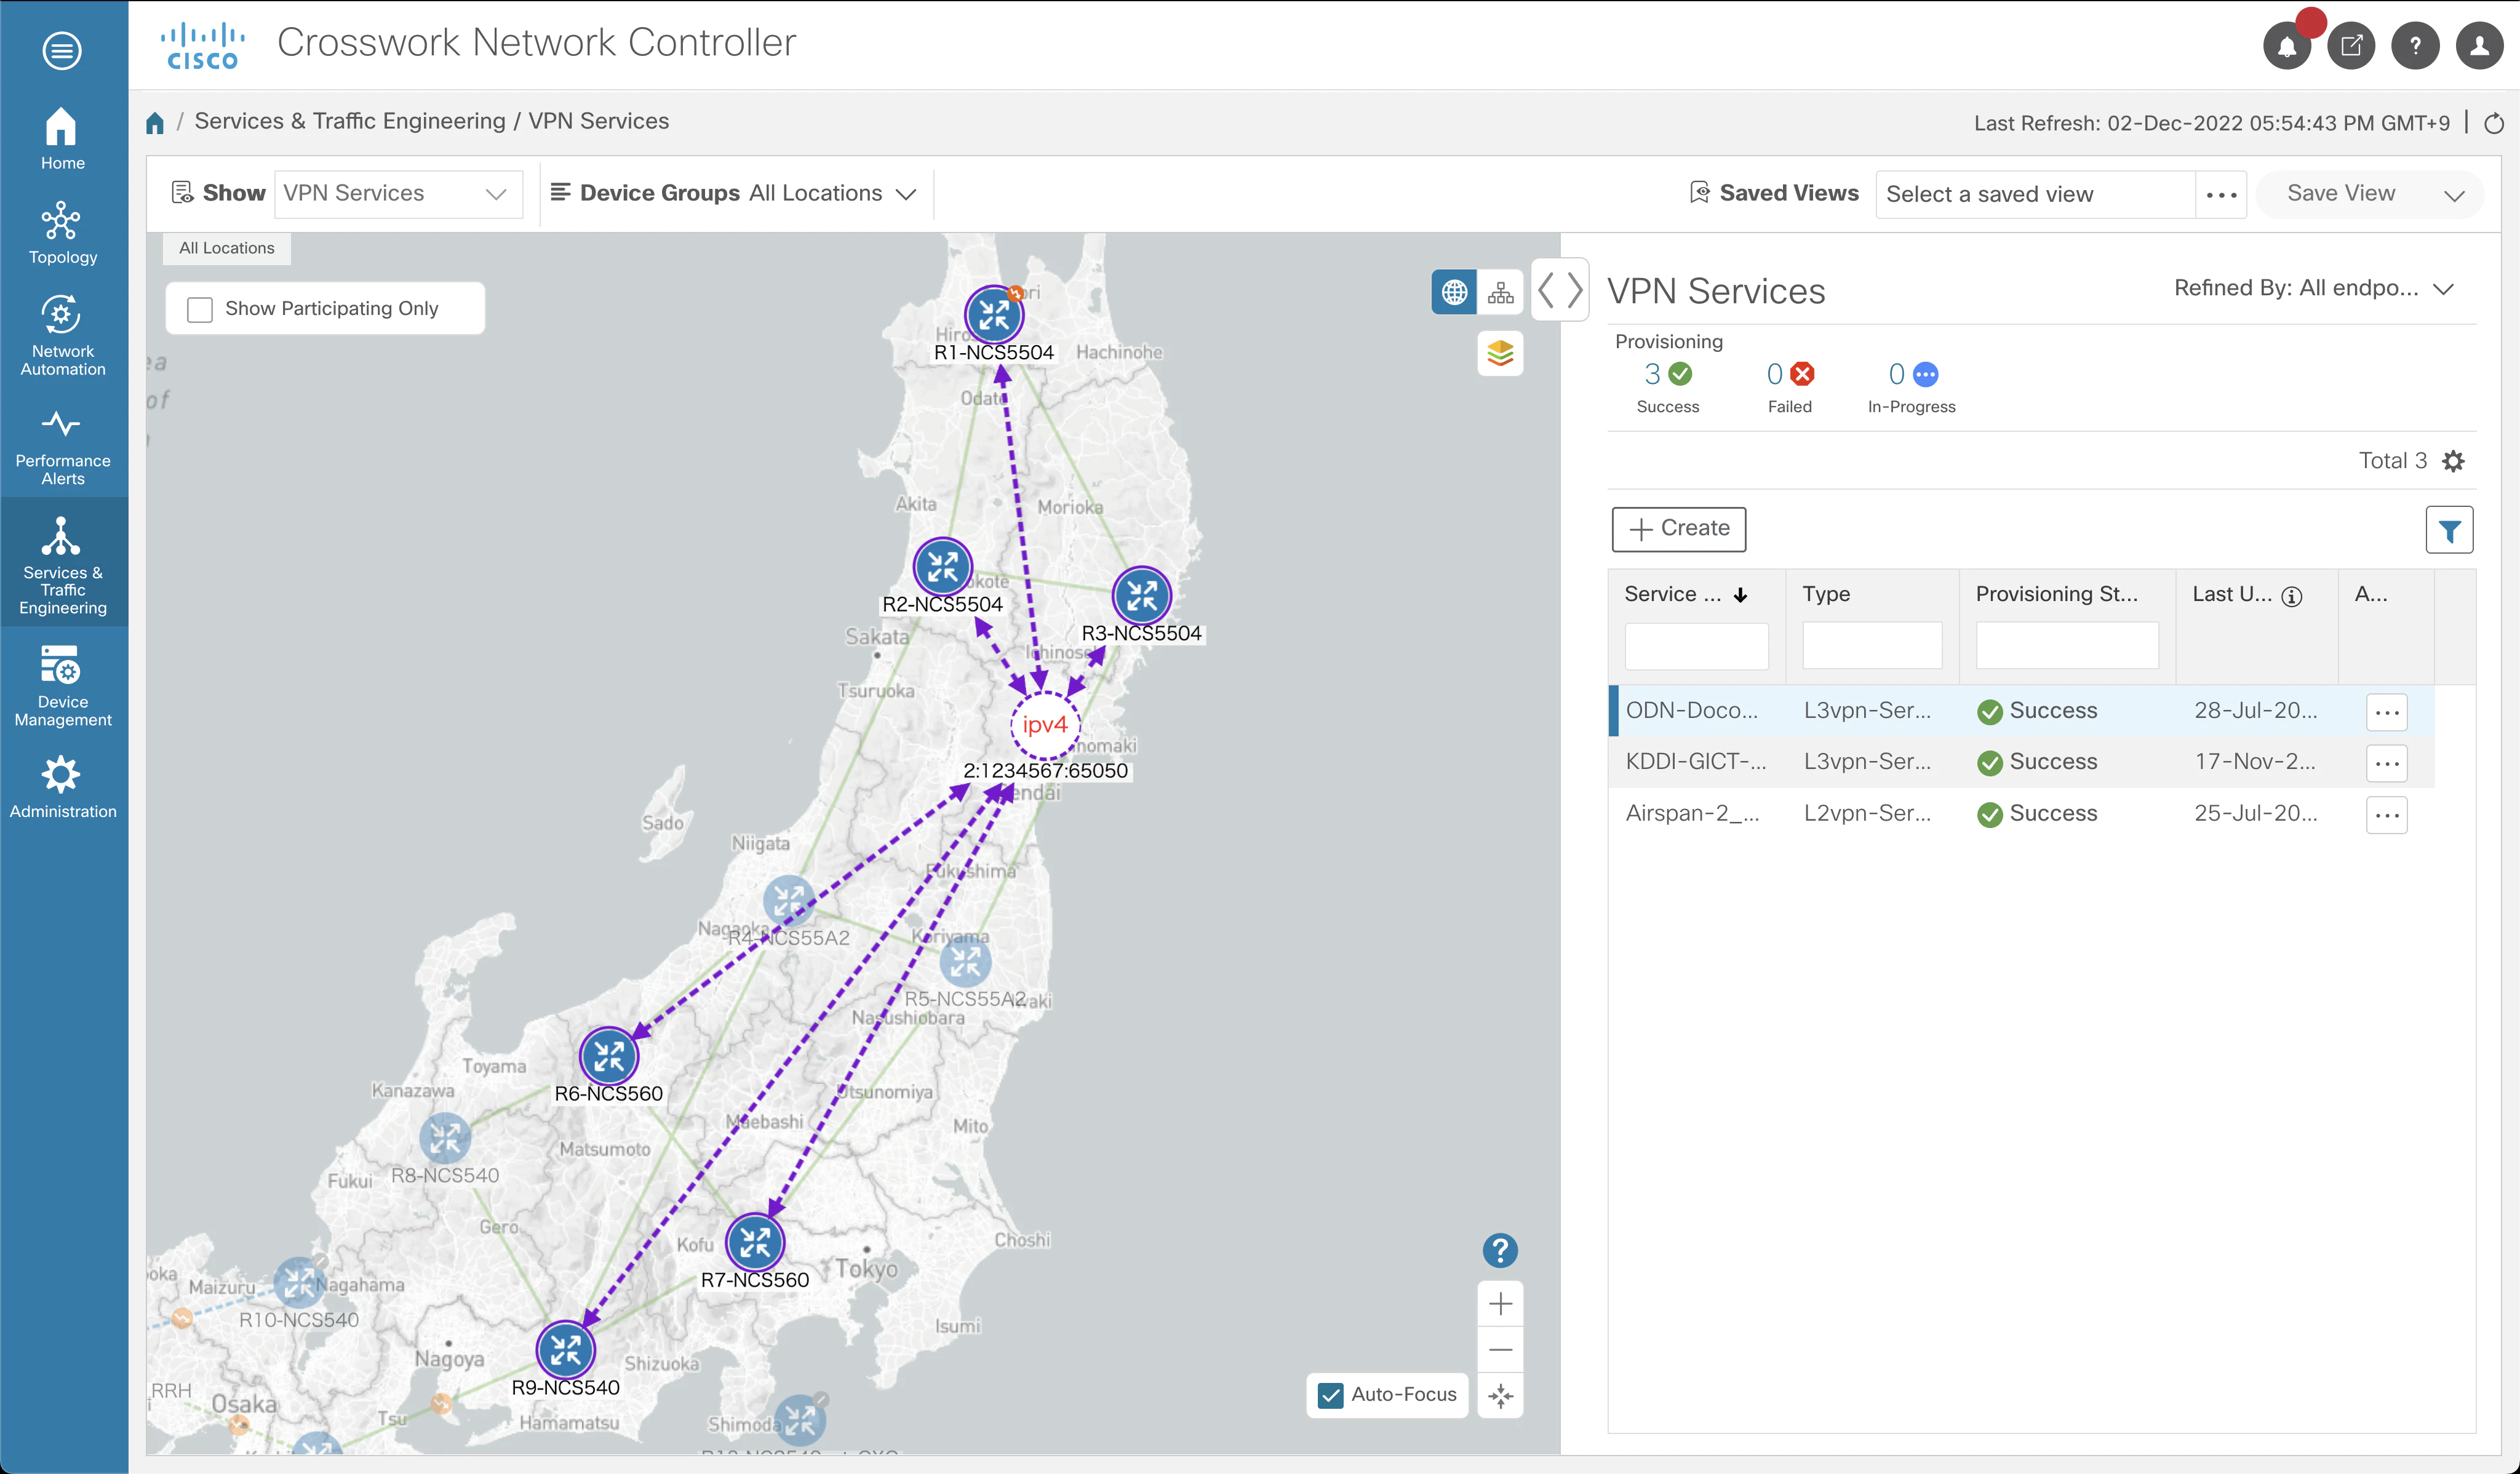Click the map help question icon
Viewport: 2520px width, 1474px height.
(1500, 1250)
